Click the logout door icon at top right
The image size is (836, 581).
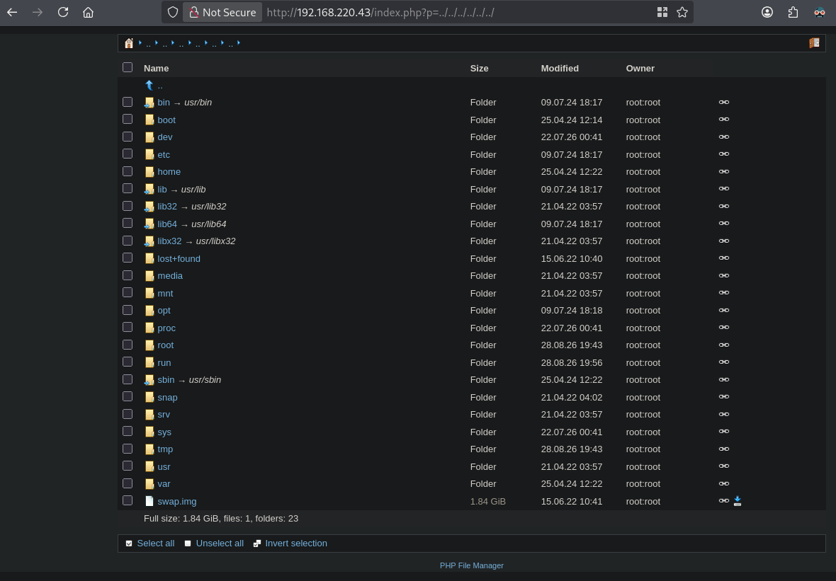(x=814, y=43)
